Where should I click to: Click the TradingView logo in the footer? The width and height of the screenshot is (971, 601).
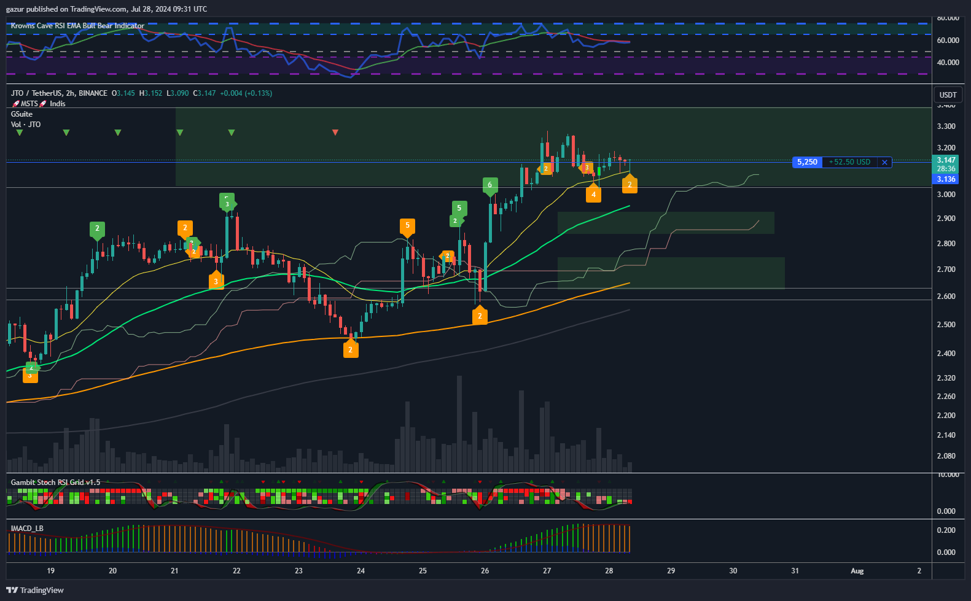tap(35, 590)
